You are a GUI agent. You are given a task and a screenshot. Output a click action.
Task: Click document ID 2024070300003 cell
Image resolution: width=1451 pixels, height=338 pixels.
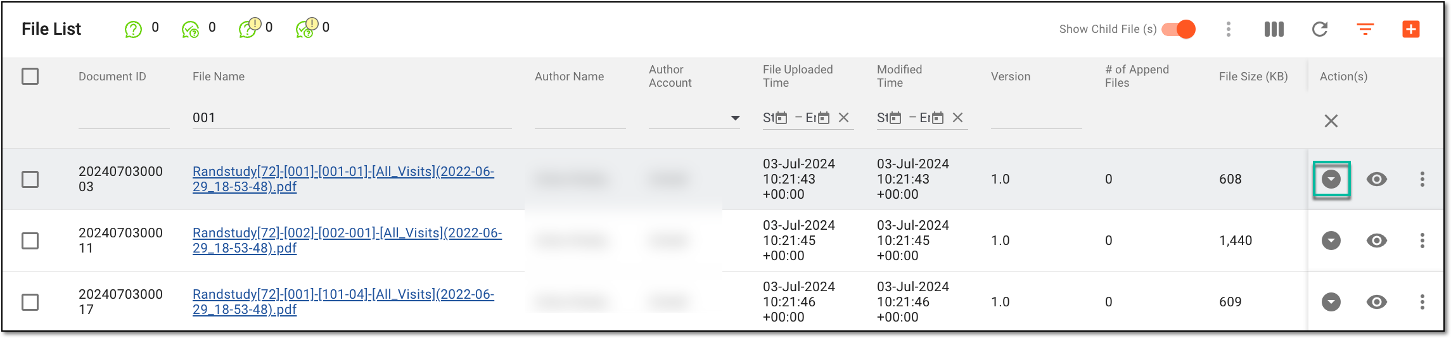coord(120,179)
